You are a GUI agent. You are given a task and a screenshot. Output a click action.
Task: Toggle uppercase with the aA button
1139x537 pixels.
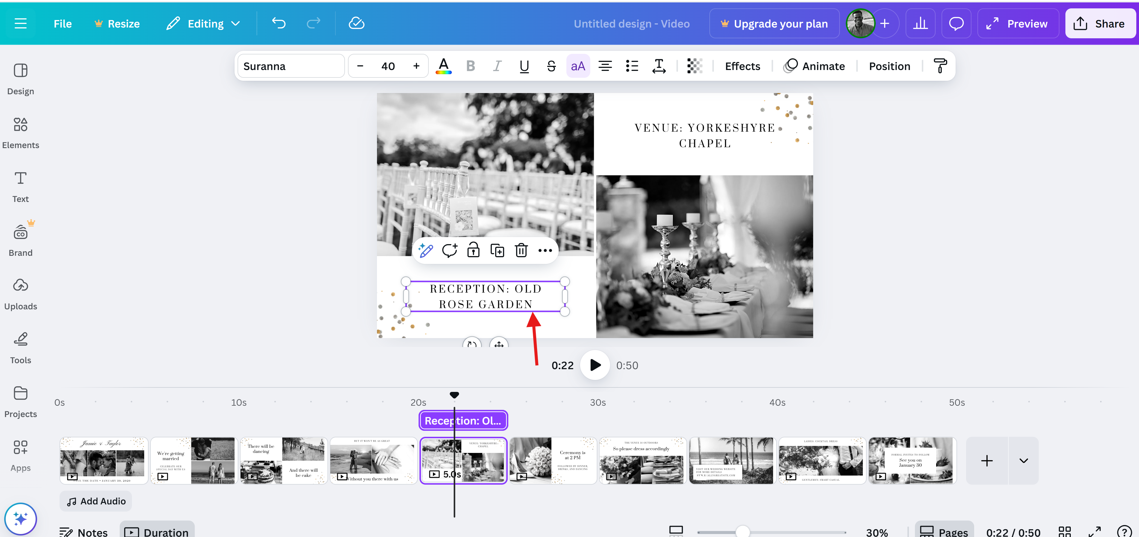tap(578, 66)
